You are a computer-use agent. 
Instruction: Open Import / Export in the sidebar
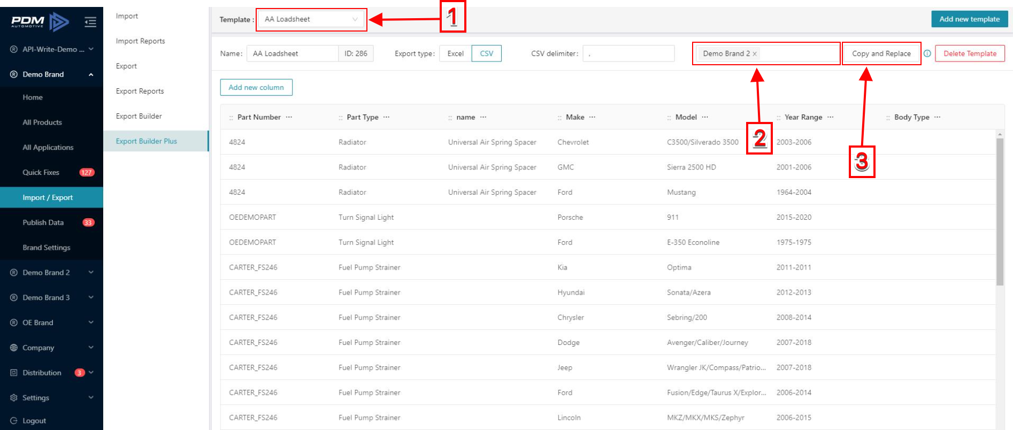click(x=51, y=197)
